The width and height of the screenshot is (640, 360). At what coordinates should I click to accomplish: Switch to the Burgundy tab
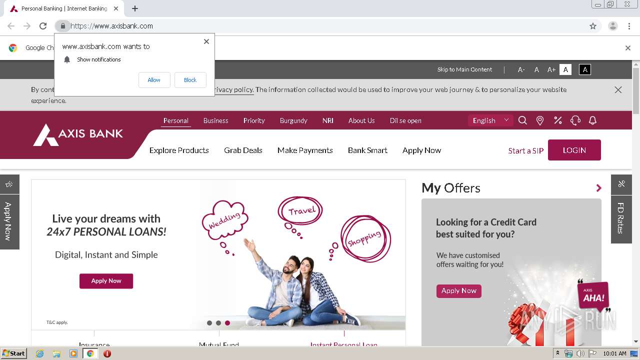pos(293,120)
